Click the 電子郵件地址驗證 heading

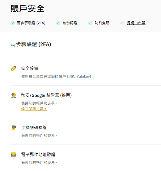(38, 154)
